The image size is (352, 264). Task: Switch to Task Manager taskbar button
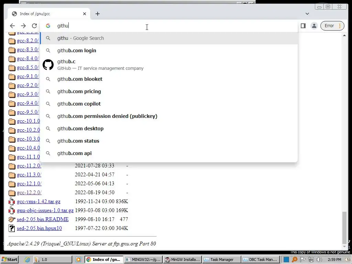point(221,260)
